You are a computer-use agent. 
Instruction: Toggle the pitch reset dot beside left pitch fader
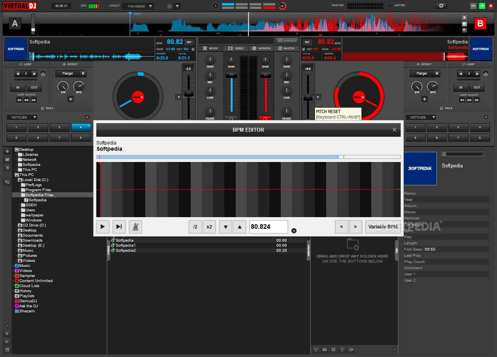[178, 97]
